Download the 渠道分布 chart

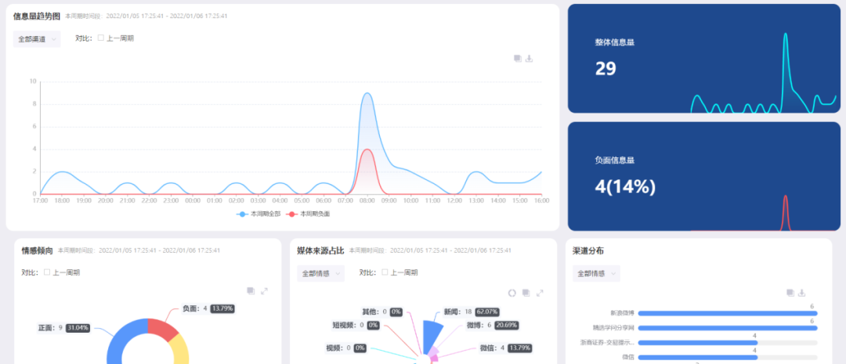(x=802, y=293)
